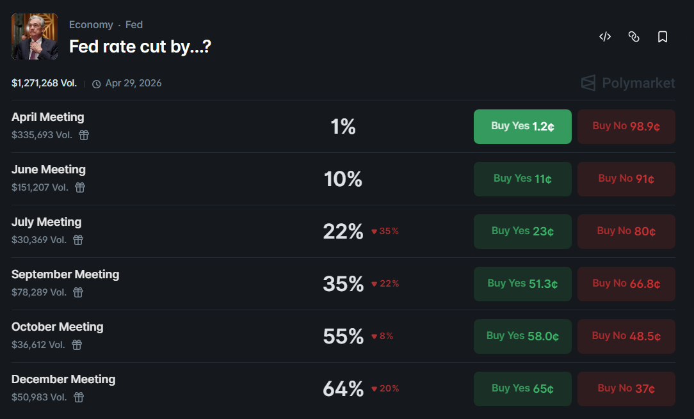Copy the market link using the chain icon
The width and height of the screenshot is (694, 419).
634,36
